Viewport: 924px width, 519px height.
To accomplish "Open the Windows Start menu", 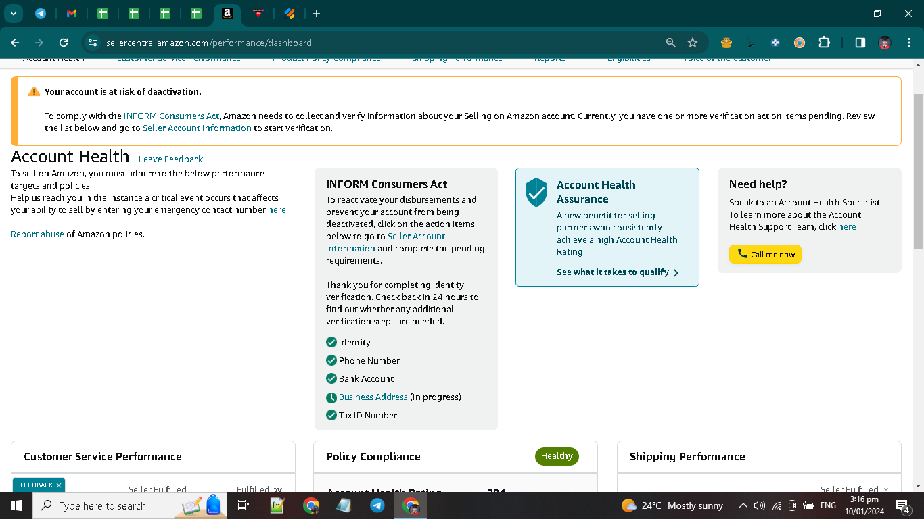I will [16, 505].
